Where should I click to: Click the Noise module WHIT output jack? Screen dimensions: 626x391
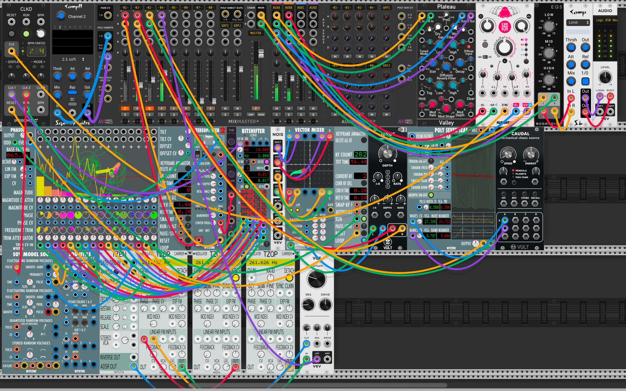[278, 148]
